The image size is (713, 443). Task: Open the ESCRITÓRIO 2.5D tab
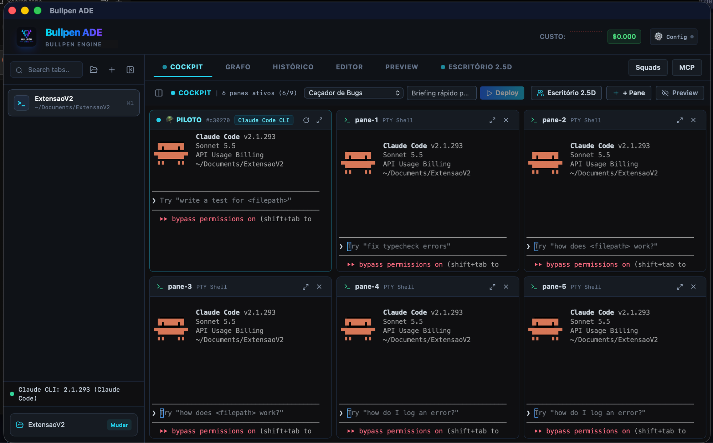click(x=476, y=67)
